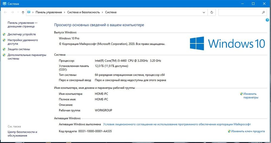Click shield icon next to 'Изменить параметры'
Image resolution: width=271 pixels, height=143 pixels.
[x=241, y=94]
